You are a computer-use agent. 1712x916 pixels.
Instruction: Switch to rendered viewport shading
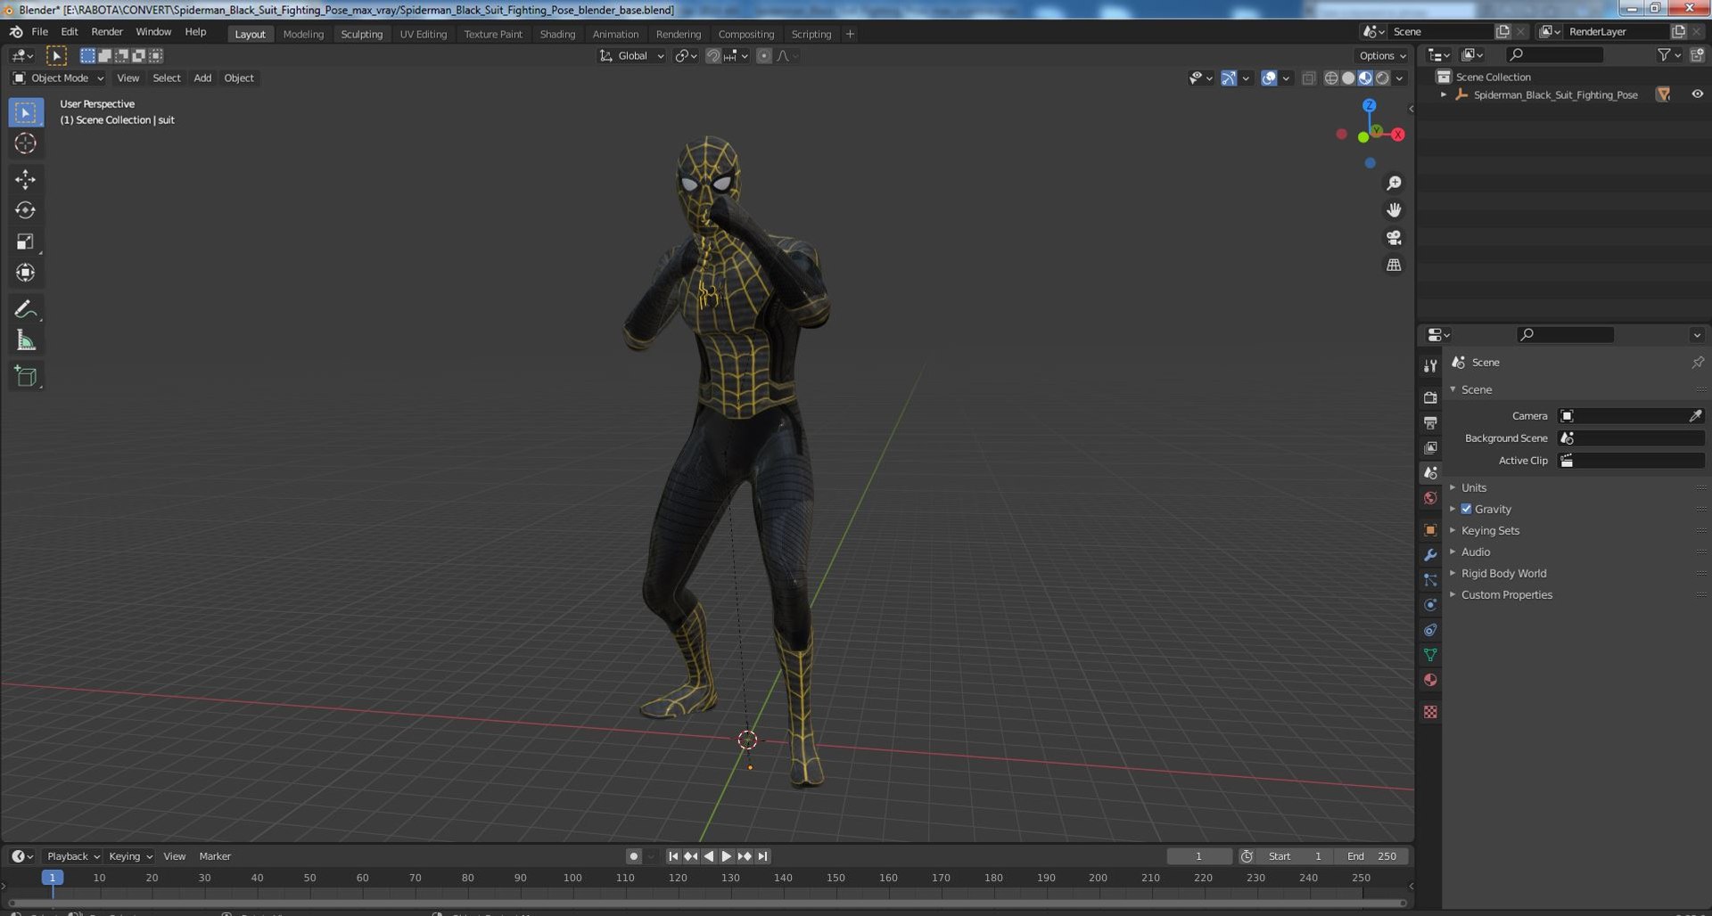[x=1382, y=78]
